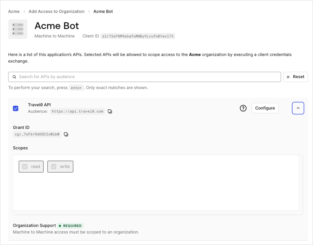Toggle the write scope checkbox
The width and height of the screenshot is (313, 245).
pos(54,167)
